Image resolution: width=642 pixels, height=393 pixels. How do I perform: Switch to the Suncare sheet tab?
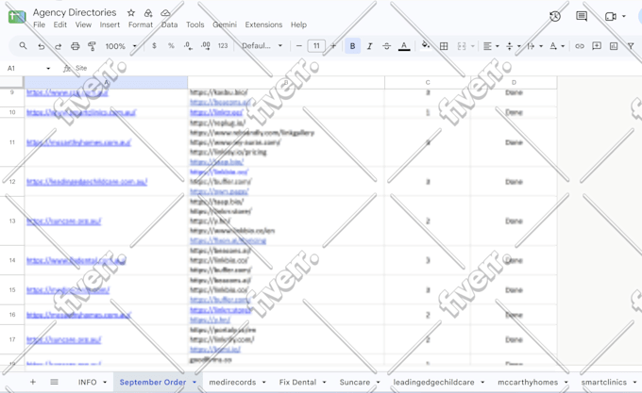(355, 383)
